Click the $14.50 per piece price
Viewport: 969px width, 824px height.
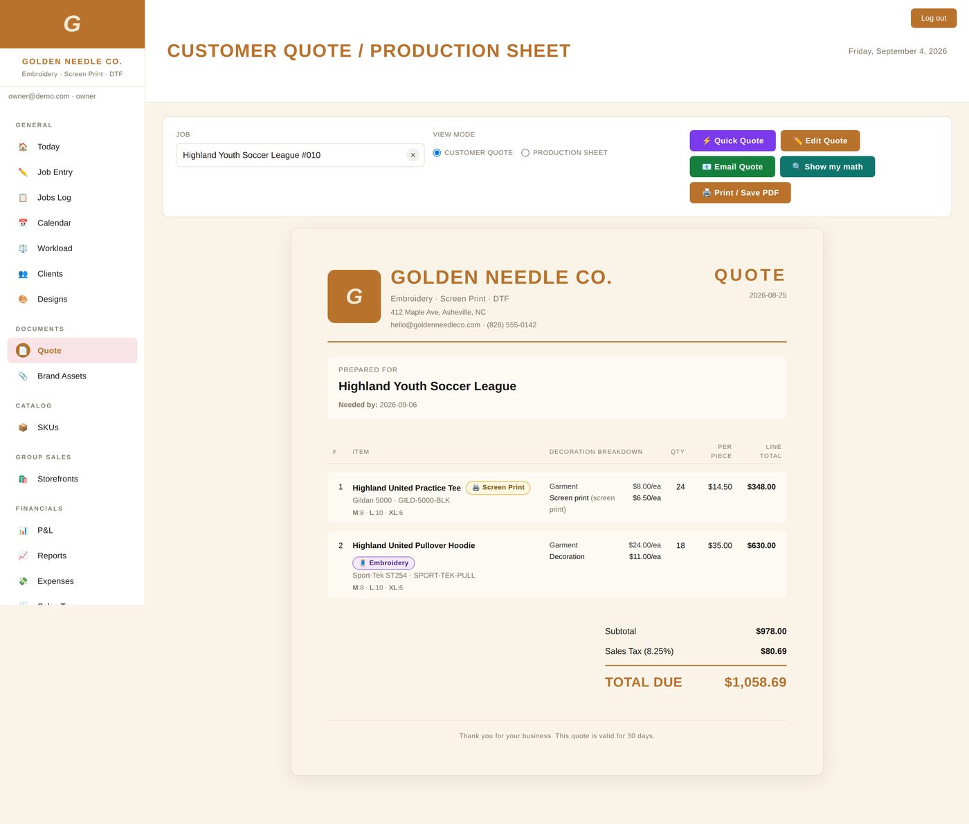click(x=720, y=487)
